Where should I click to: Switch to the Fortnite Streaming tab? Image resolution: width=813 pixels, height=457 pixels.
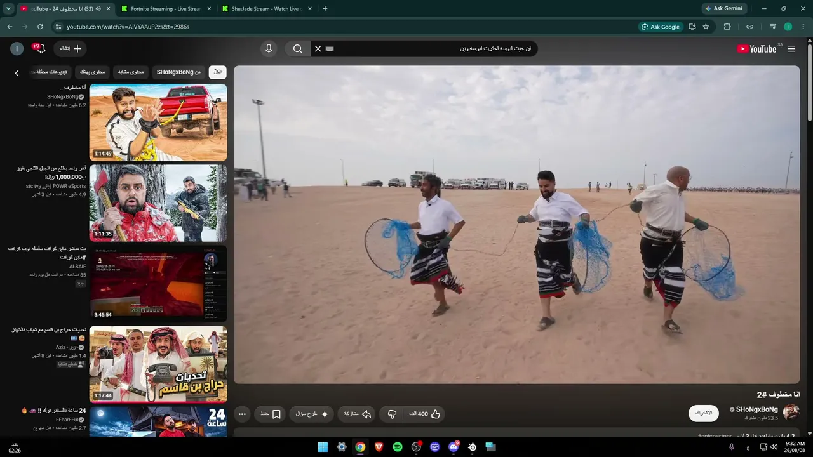165,9
